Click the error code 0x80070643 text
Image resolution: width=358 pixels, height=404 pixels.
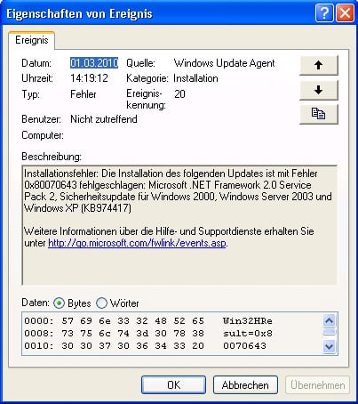pyautogui.click(x=51, y=185)
